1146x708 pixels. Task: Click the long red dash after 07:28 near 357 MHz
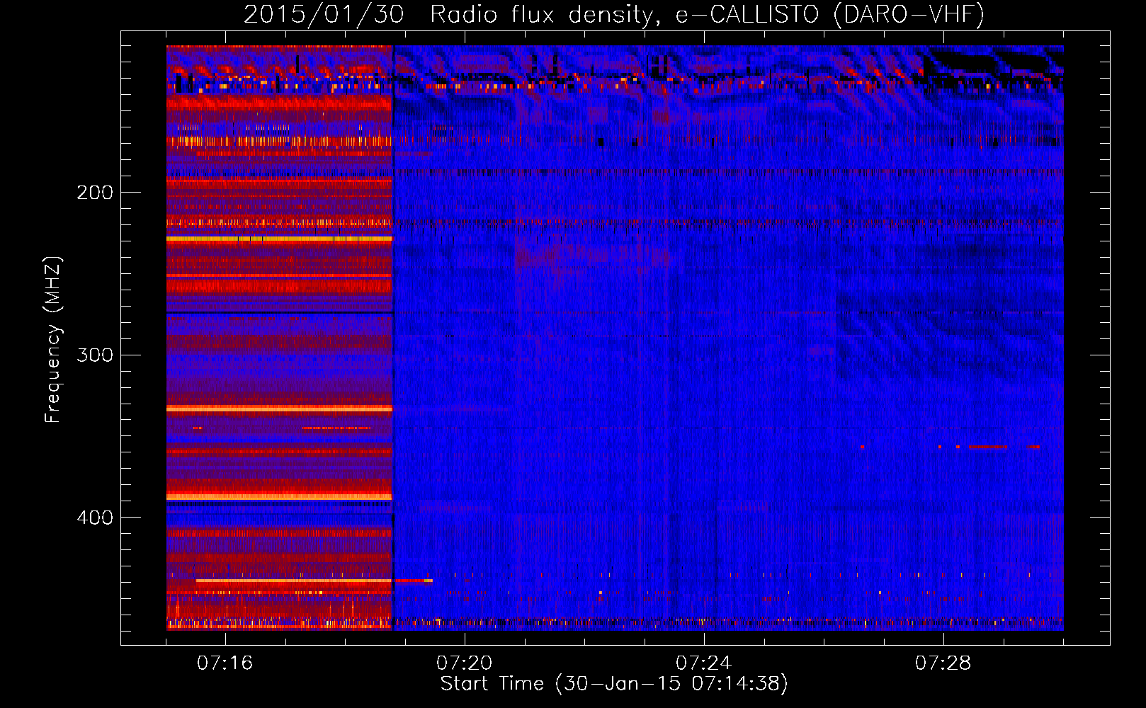point(987,447)
